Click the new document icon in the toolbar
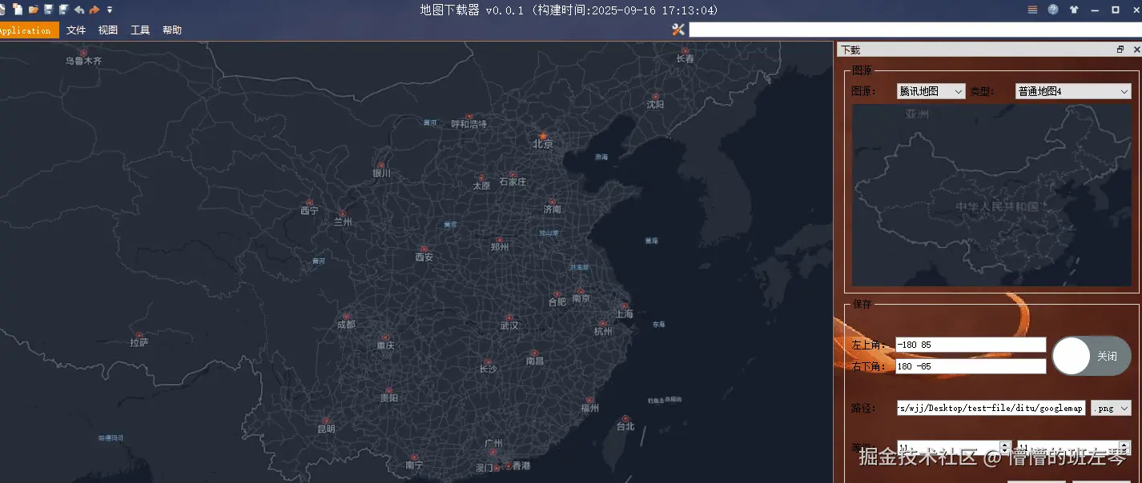1142x483 pixels. click(17, 9)
